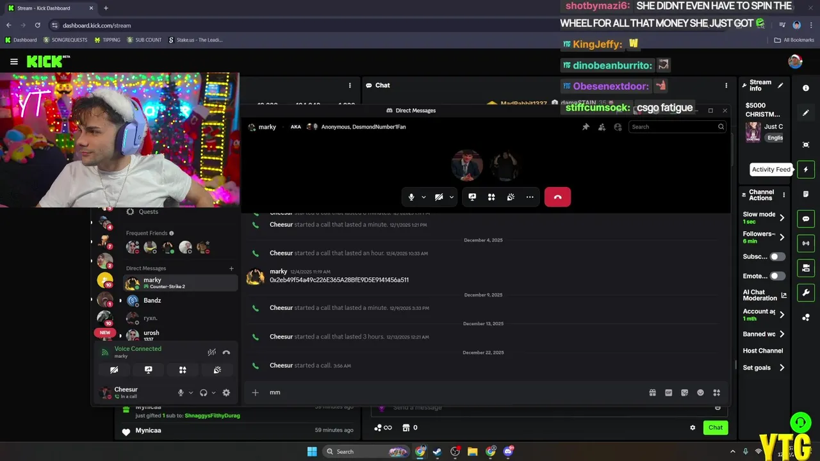Hang up the Discord call with red button

[557, 197]
